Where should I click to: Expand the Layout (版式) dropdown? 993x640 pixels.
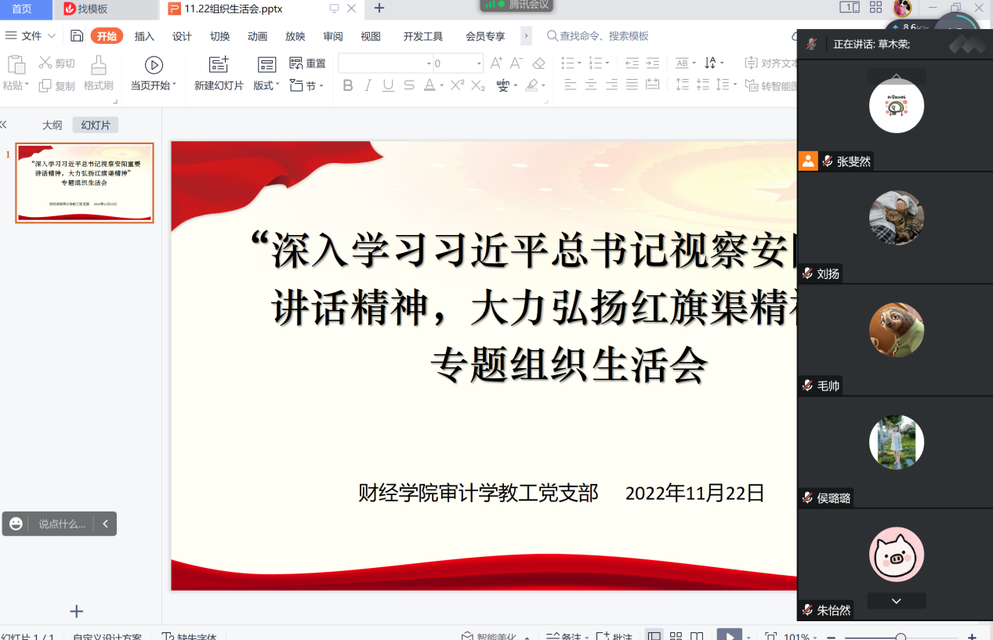(x=266, y=85)
